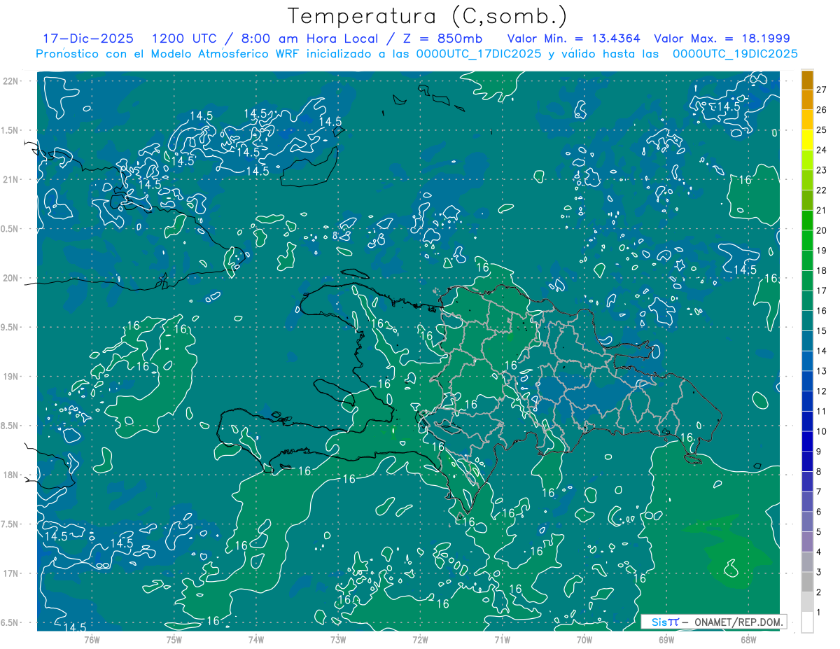Click the "22N" latitude axis label

(x=11, y=81)
